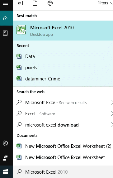The image size is (113, 178).
Task: Click Excel file icon beside pixels
Action: point(19,67)
